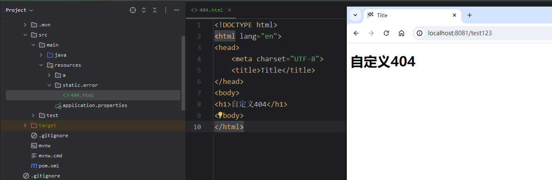Click the <h1>自定义404</h1> code line
Viewport: 552px width, 180px height.
point(251,104)
